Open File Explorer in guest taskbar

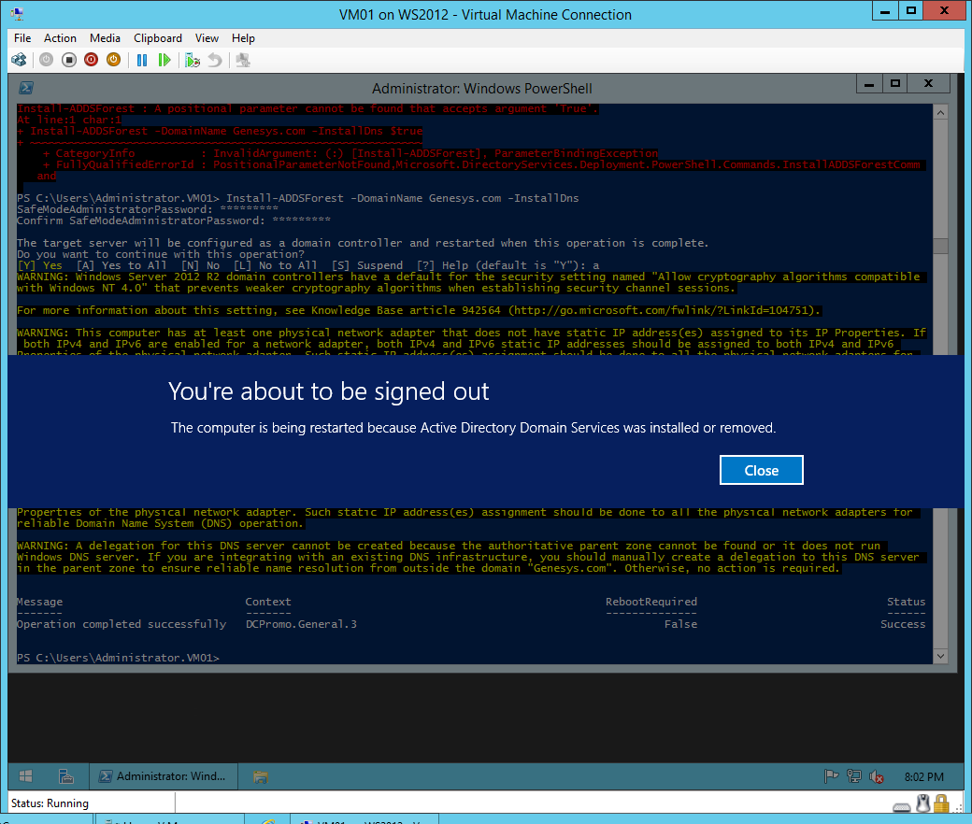(x=261, y=776)
